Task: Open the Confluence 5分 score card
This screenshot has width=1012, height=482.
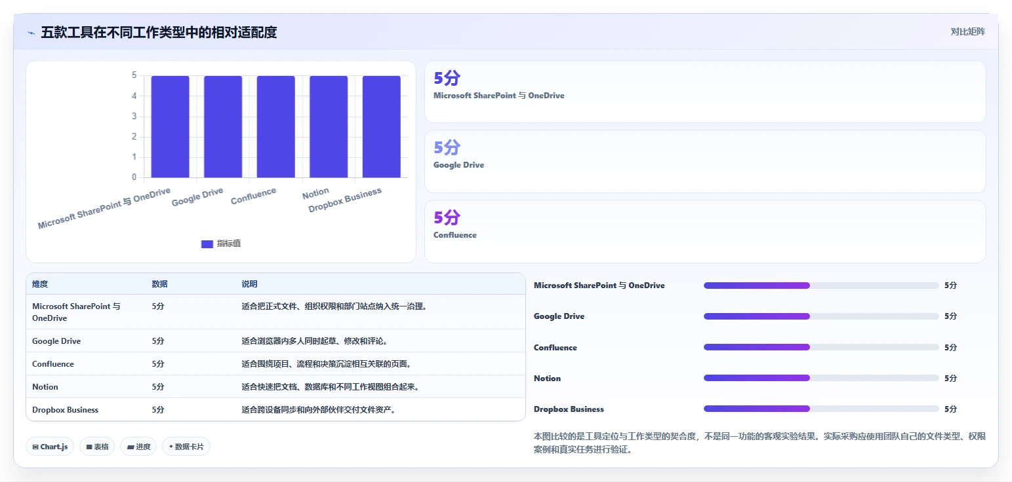Action: (705, 231)
